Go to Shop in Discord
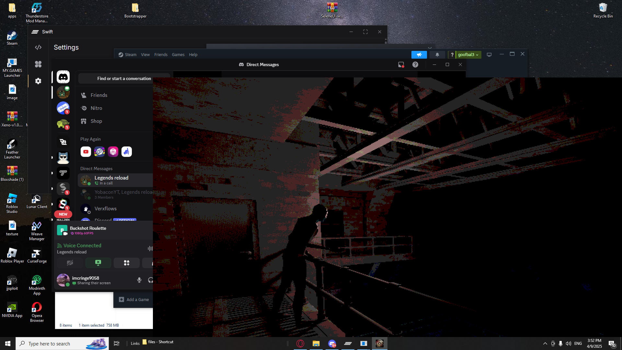The height and width of the screenshot is (350, 622). coord(115,121)
